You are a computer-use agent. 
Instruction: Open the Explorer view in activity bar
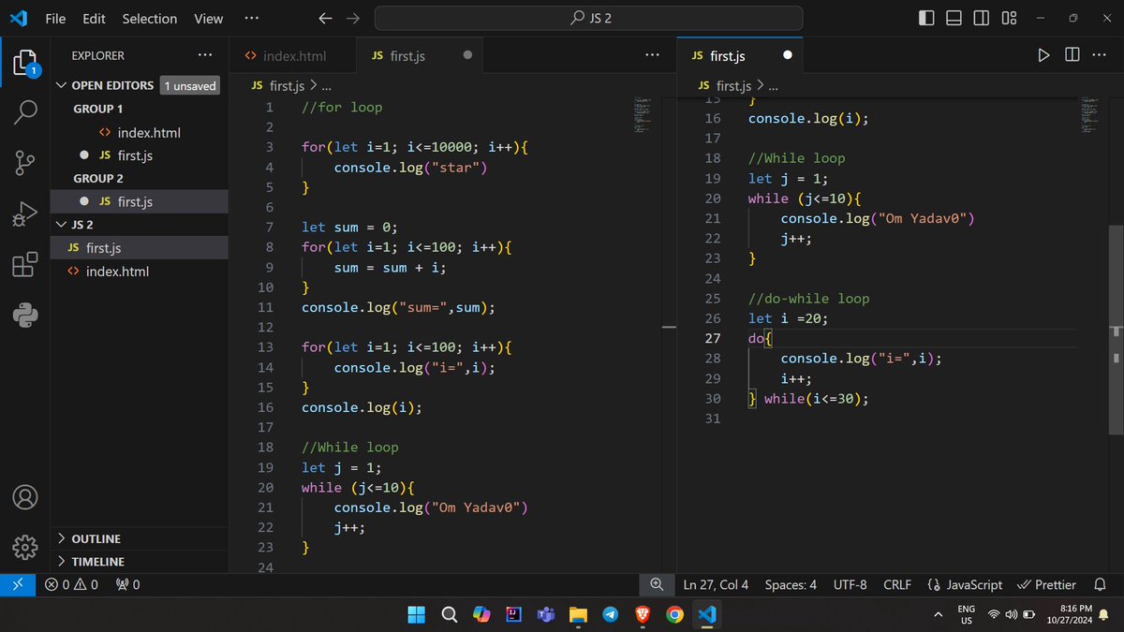click(25, 63)
